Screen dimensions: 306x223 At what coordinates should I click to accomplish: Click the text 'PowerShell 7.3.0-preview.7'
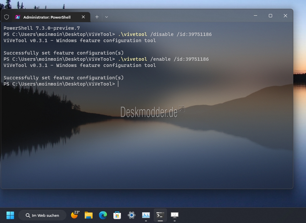42,28
